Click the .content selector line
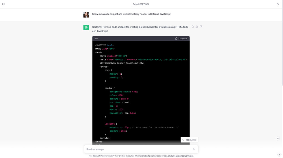The image size is (283, 158). coord(111,124)
